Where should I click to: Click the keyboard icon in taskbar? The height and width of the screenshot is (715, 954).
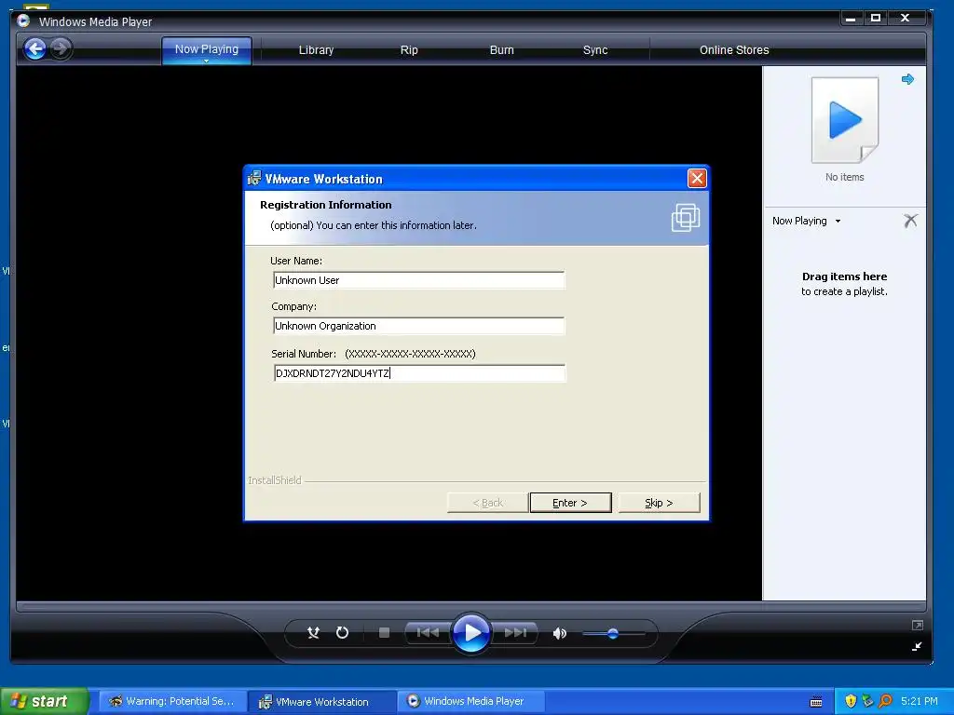tap(816, 702)
